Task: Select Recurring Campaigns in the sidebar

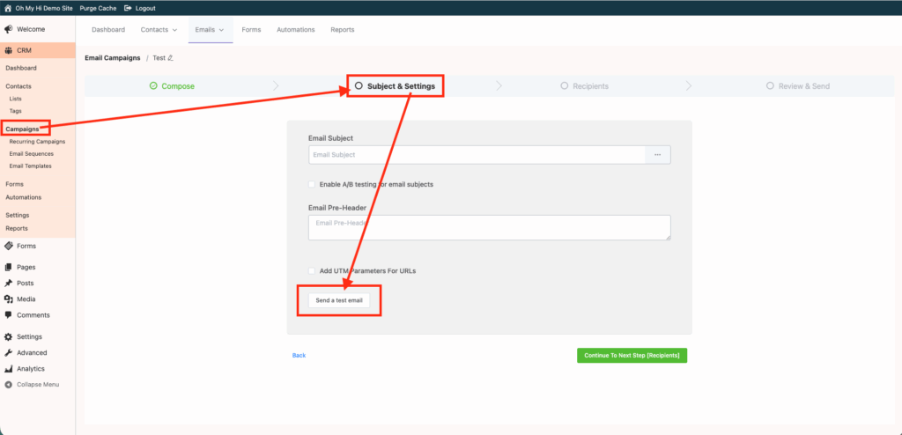Action: [x=37, y=141]
